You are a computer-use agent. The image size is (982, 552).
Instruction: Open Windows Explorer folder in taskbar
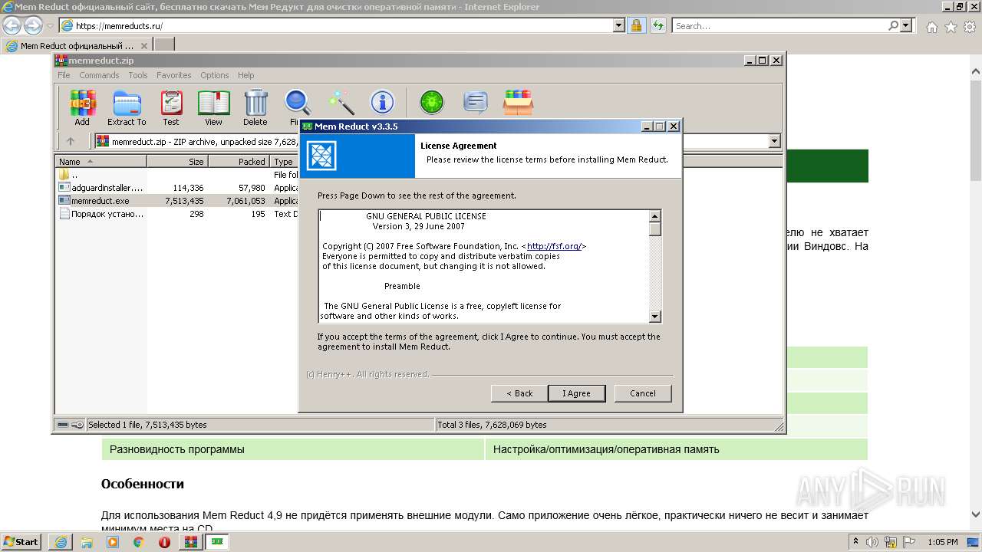coord(87,542)
